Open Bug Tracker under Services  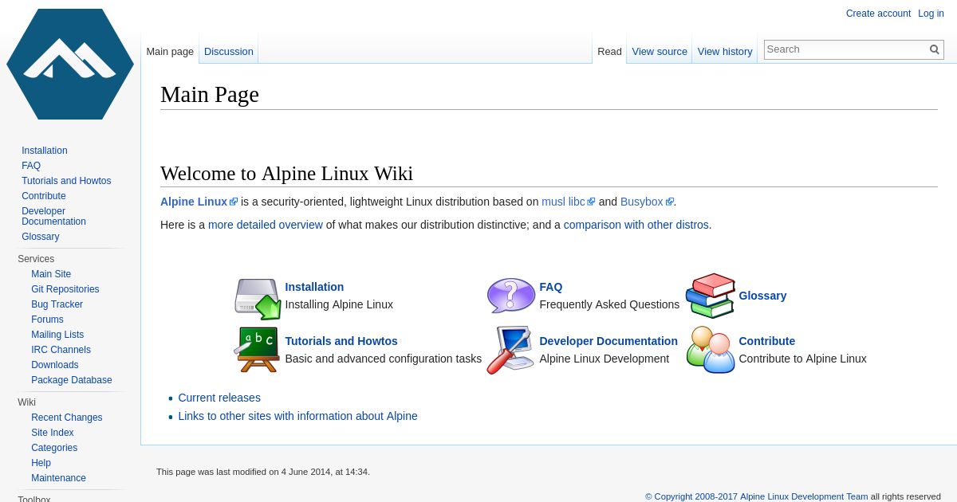coord(57,304)
